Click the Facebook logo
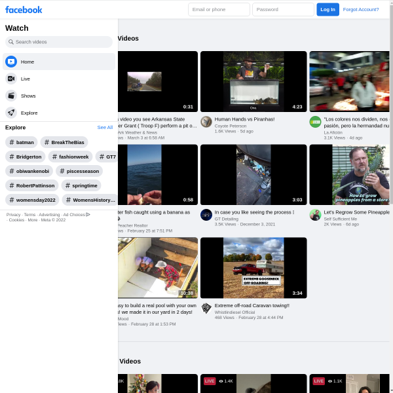The width and height of the screenshot is (393, 393). 24,10
